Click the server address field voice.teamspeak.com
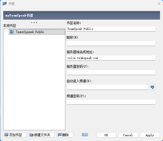This screenshot has width=163, height=141. coord(111,58)
